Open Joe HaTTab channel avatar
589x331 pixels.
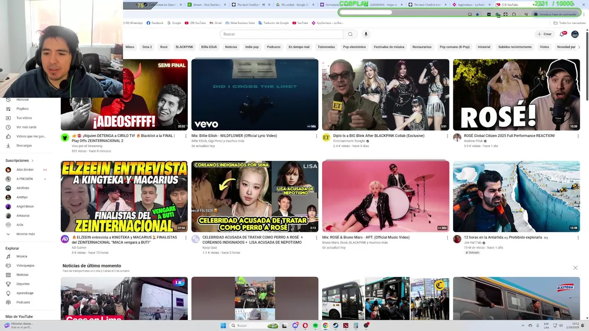[457, 239]
